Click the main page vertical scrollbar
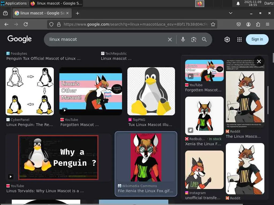Image resolution: width=274 pixels, height=205 pixels. point(273,58)
